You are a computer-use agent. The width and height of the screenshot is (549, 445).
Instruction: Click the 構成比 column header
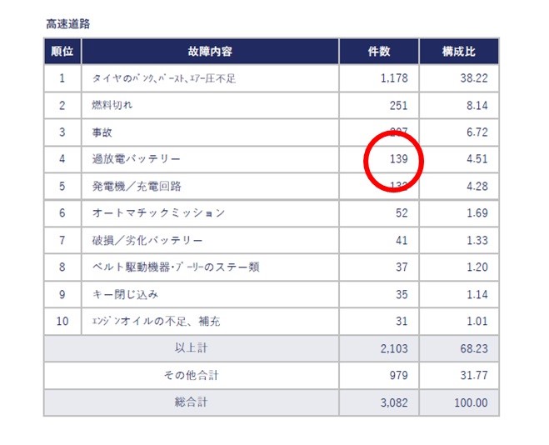coord(458,52)
